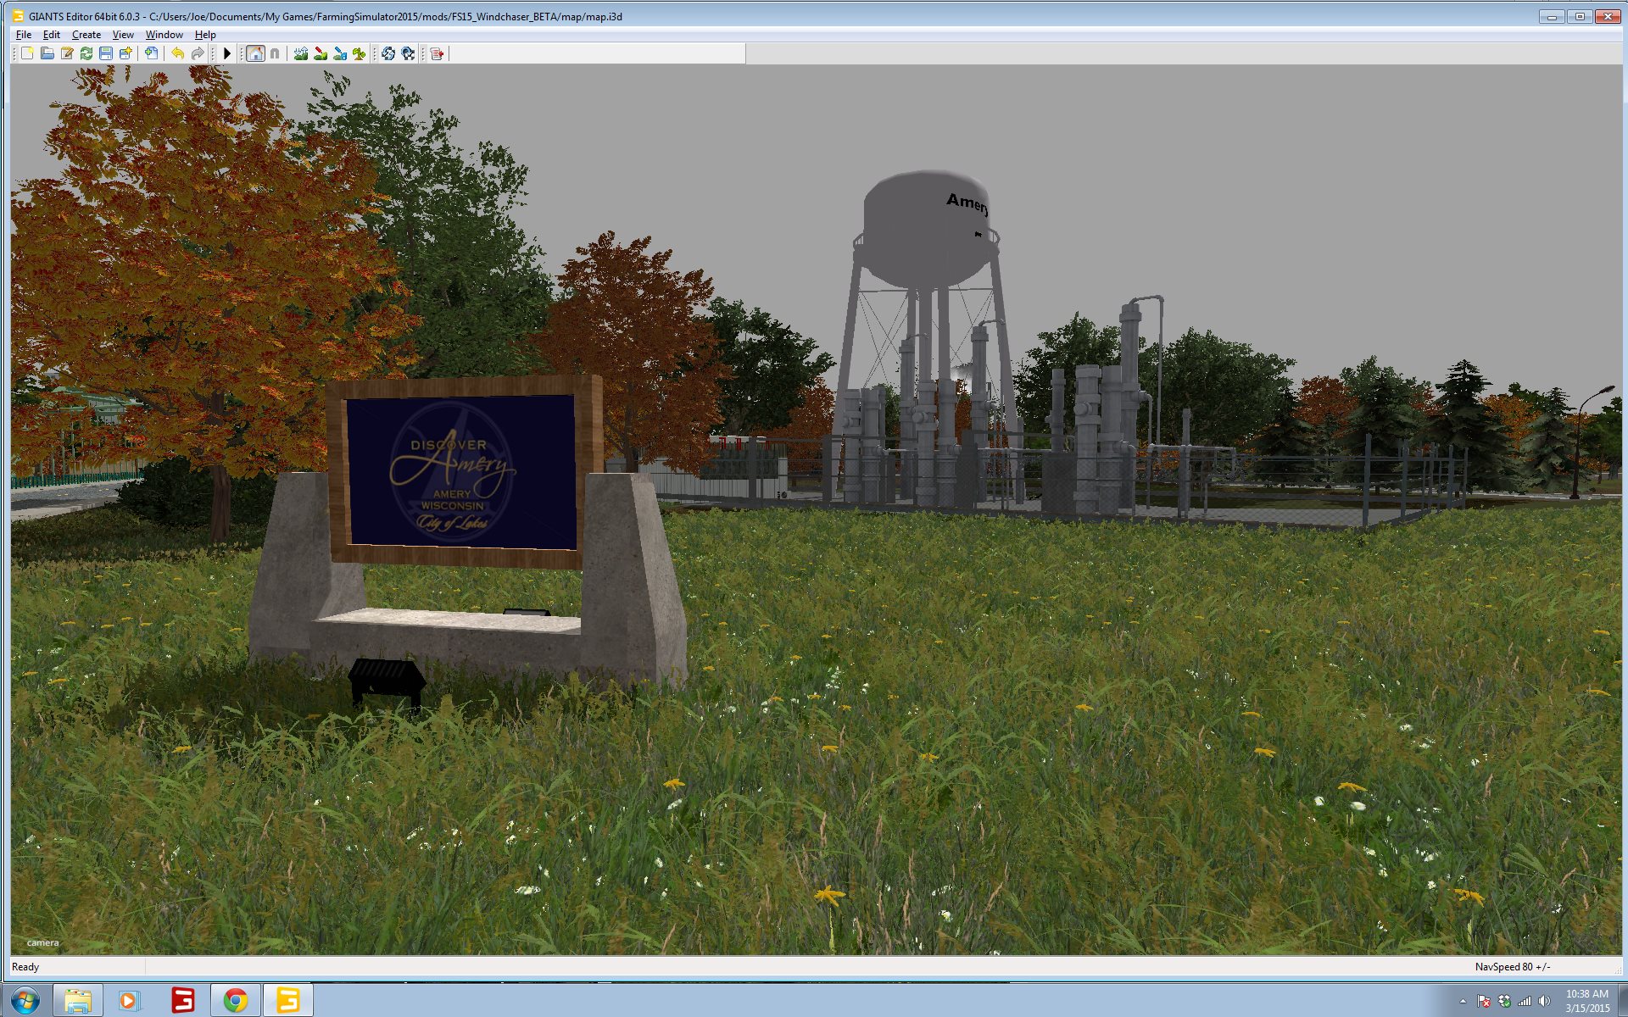Select the red brush terrain paint tool
Screen dimensions: 1628x1017
pyautogui.click(x=321, y=53)
